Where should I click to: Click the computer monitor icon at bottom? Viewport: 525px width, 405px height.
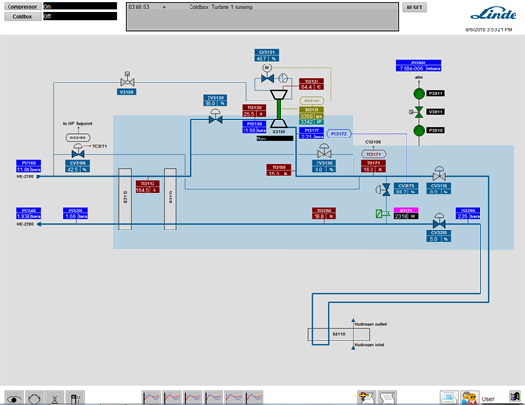tap(448, 397)
